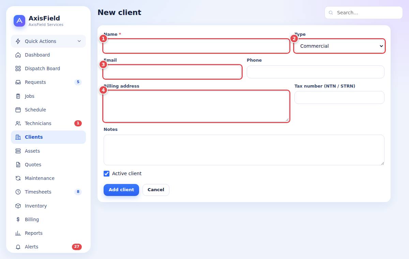Viewport: 409px width, 259px height.
Task: Click the Dashboard home icon
Action: coord(18,55)
